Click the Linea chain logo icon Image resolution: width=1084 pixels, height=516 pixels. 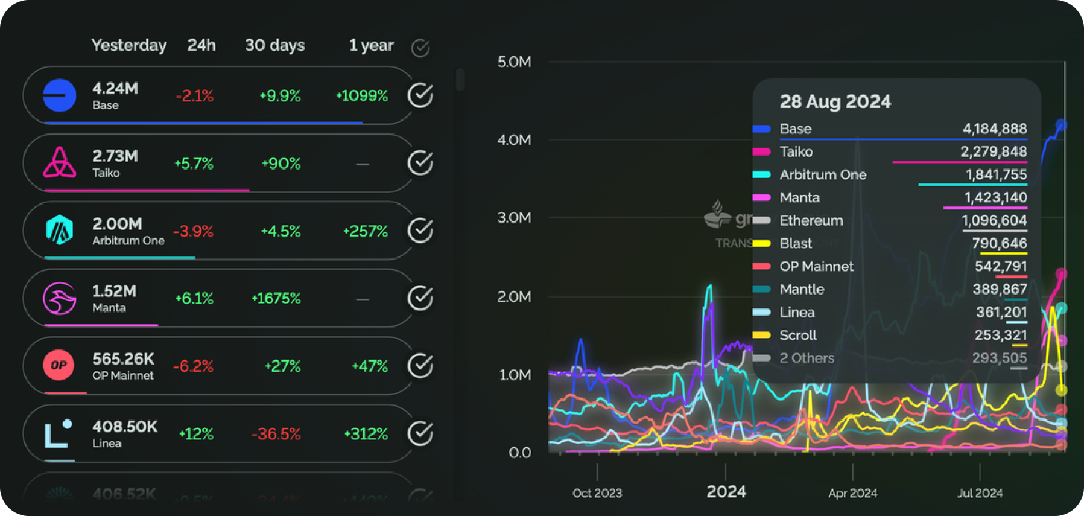(x=59, y=433)
